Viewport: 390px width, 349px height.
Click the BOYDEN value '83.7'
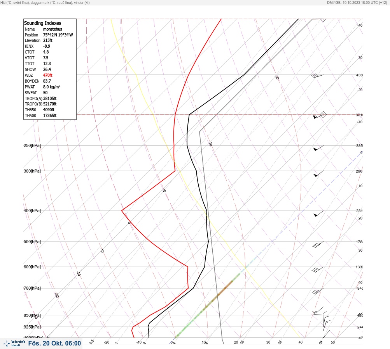47,81
